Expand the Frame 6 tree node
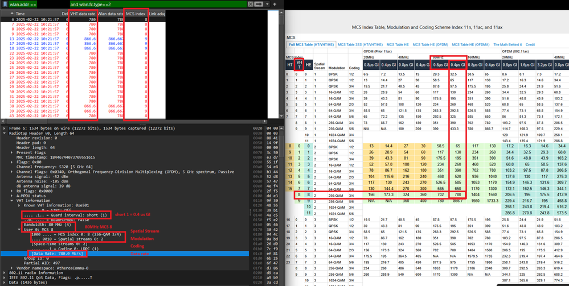 (4, 129)
